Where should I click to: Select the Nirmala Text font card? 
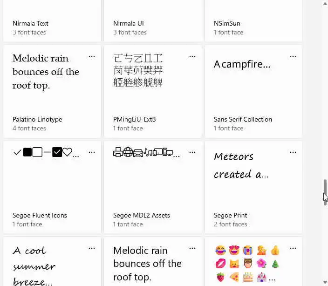click(x=52, y=20)
